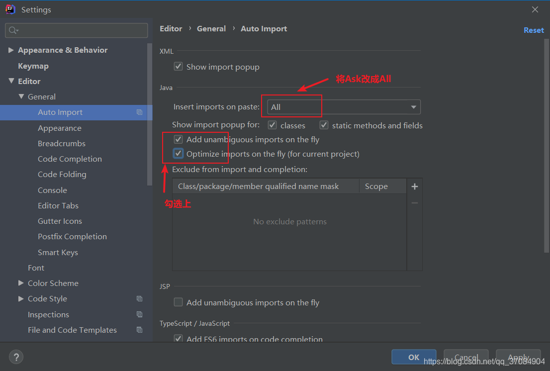Expand the Appearance & Behavior tree node

(x=11, y=50)
